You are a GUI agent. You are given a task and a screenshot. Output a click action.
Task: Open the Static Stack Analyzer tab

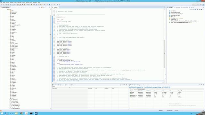coord(144,85)
